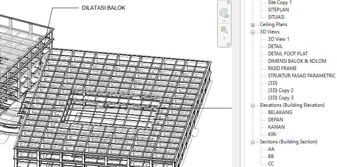
Task: Open section AA
Action: [271, 149]
